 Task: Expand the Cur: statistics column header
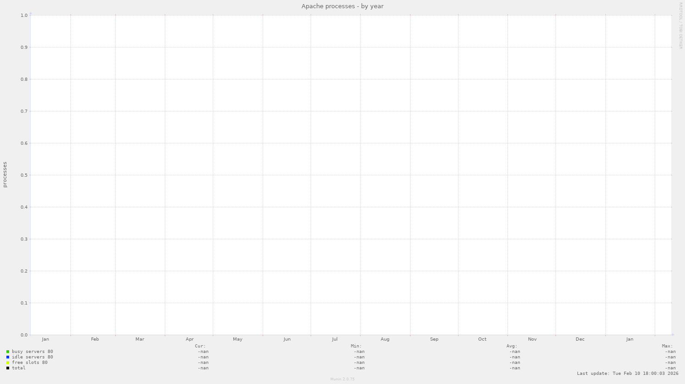pos(200,346)
